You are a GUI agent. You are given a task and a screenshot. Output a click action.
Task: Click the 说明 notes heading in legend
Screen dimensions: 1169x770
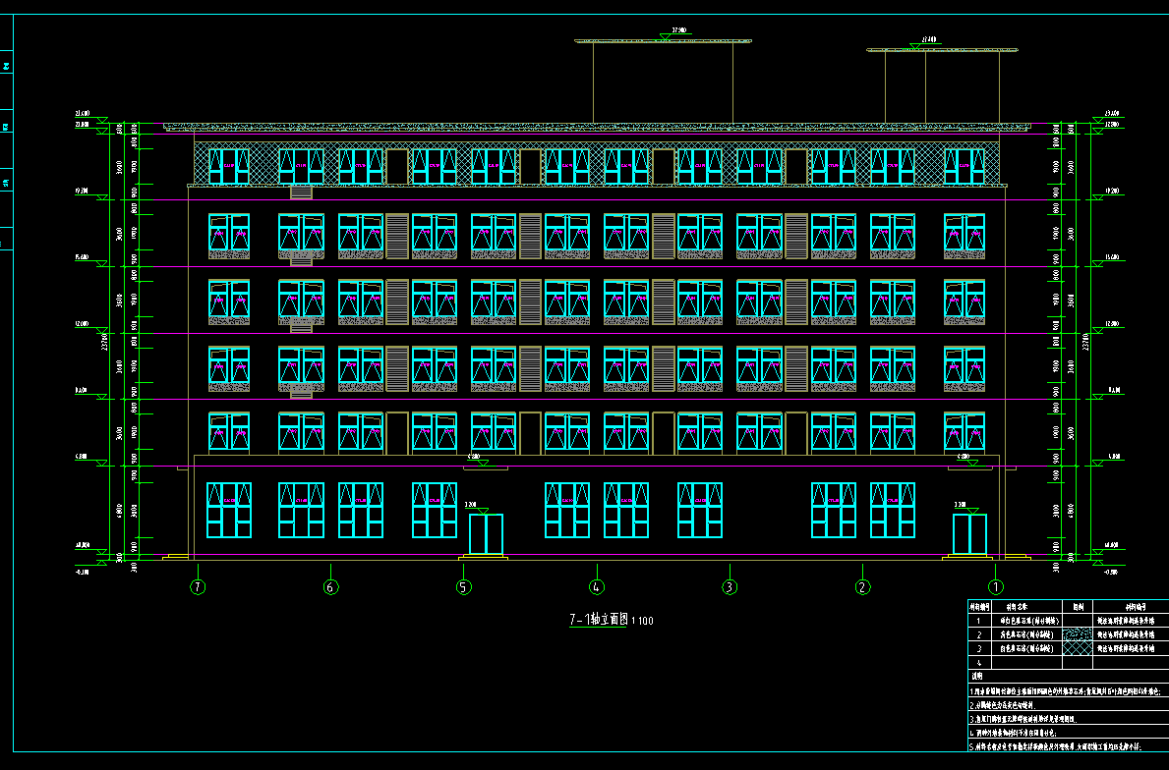(x=978, y=677)
